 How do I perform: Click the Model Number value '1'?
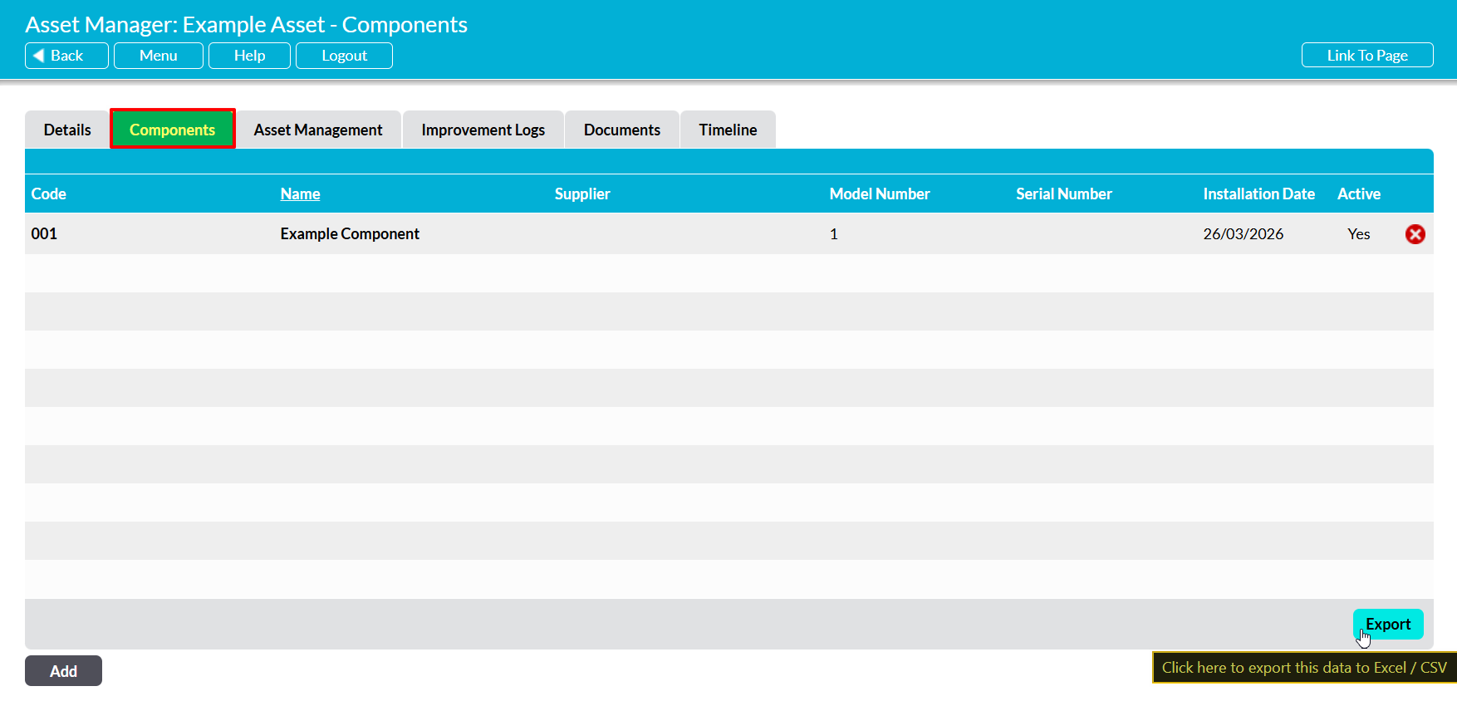833,234
